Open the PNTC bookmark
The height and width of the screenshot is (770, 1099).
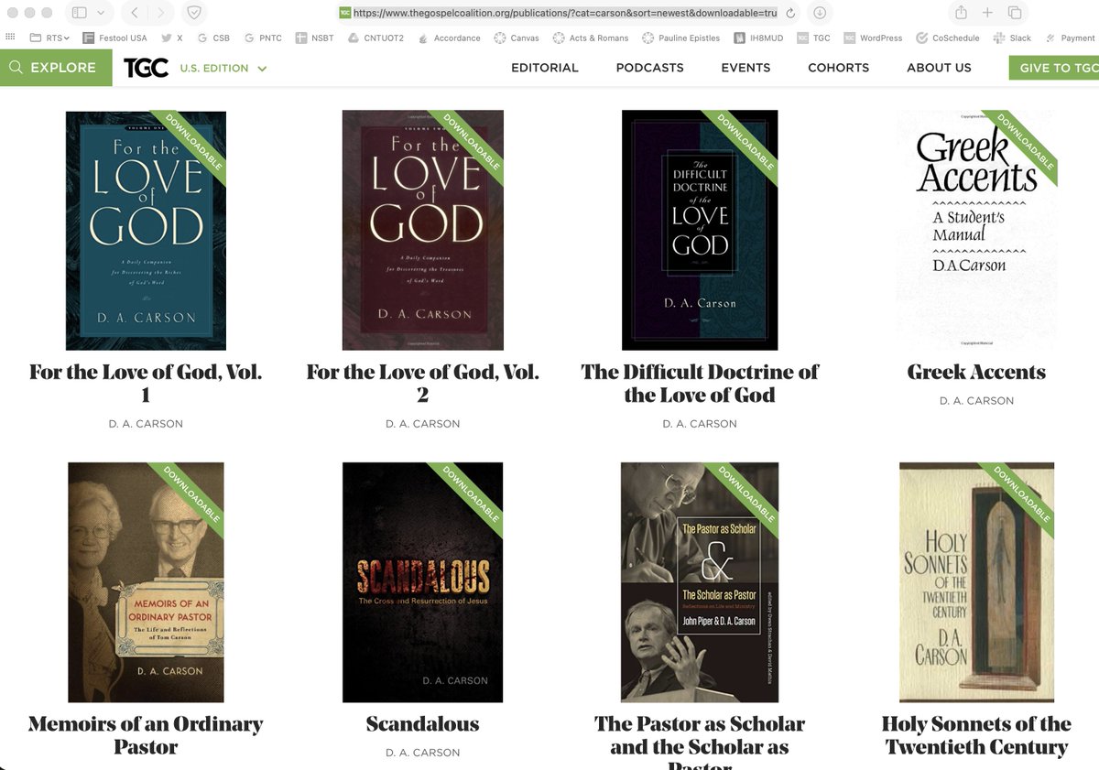[x=263, y=38]
